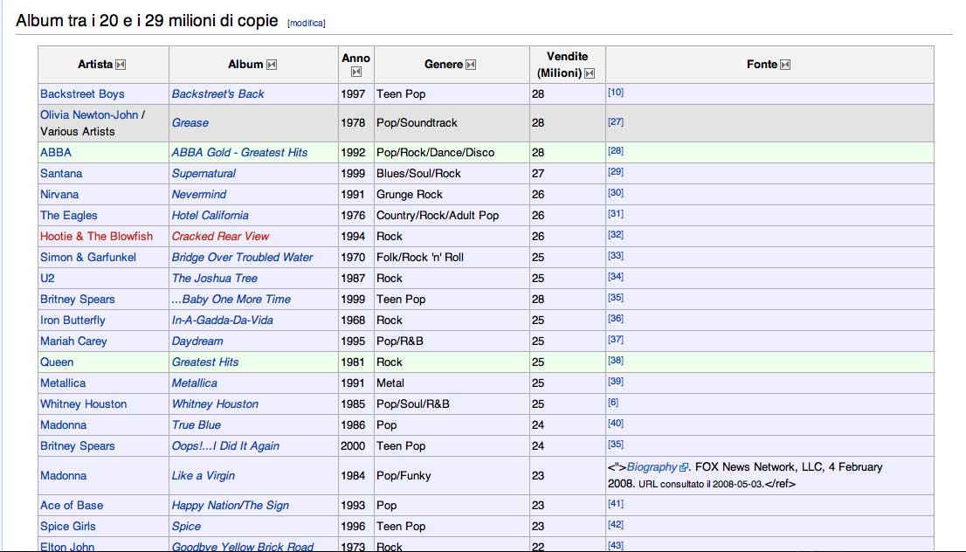Go to Simon & Garfunkel page

click(88, 257)
